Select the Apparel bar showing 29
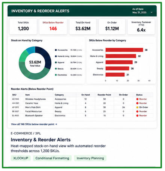 (119, 62)
